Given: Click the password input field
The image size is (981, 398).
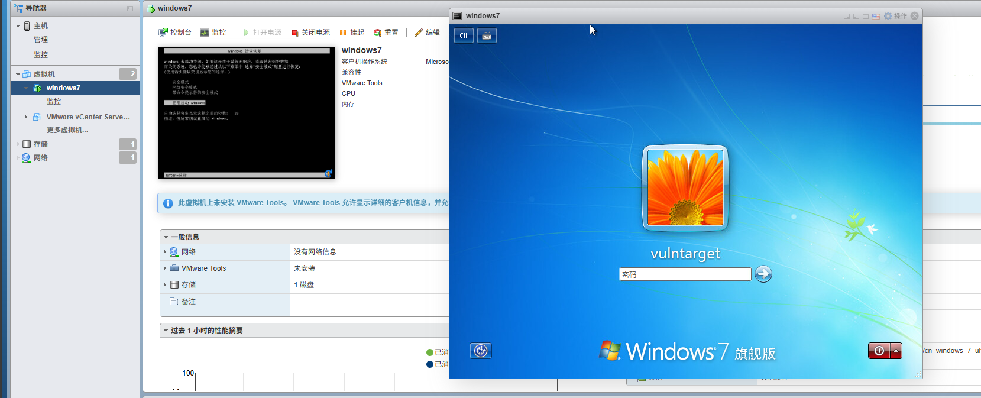Looking at the screenshot, I should coord(685,274).
